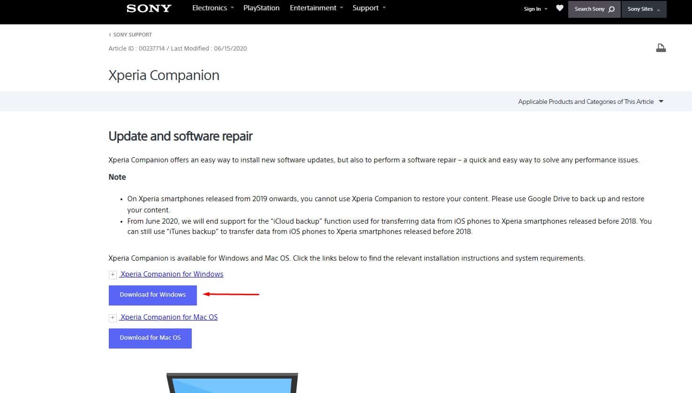Viewport: 692px width, 393px height.
Task: Click the print article icon
Action: [x=661, y=48]
